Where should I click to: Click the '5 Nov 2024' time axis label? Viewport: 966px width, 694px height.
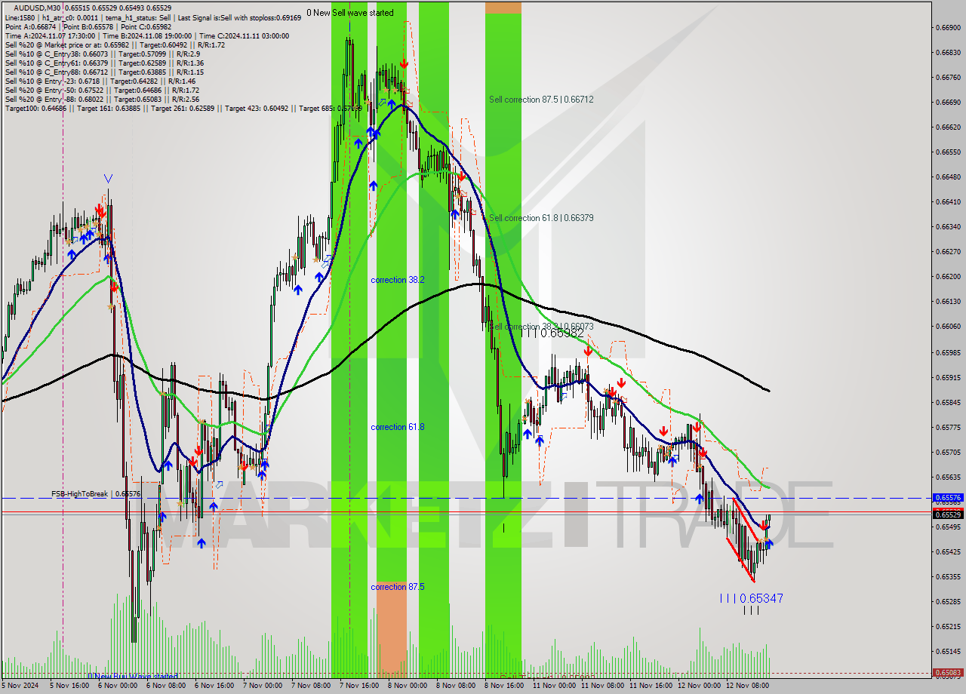coord(20,686)
